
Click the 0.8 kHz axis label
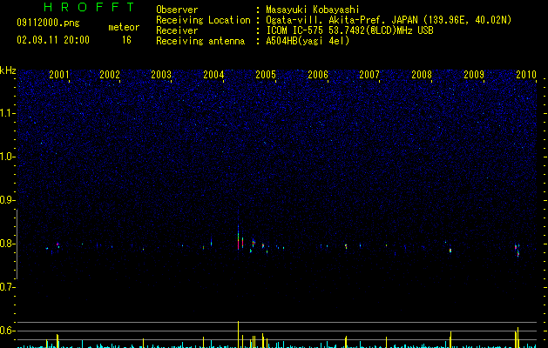(7, 244)
